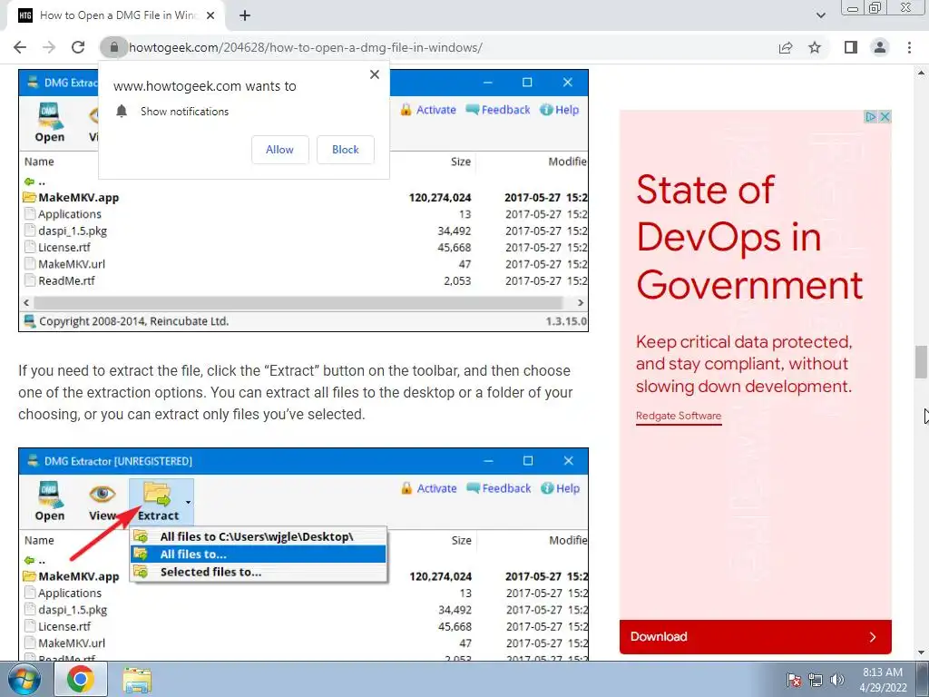929x697 pixels.
Task: Click Help in the upper DMG Extractor image
Action: tap(560, 110)
